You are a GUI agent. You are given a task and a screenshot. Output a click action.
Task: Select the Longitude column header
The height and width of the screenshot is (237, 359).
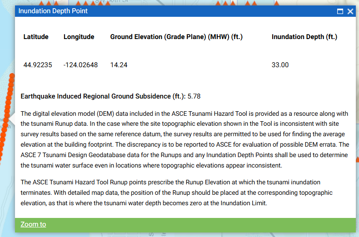click(79, 37)
